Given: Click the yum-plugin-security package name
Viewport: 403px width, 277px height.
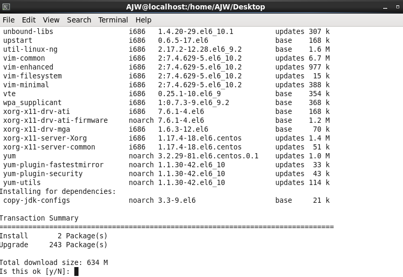Looking at the screenshot, I should 43,174.
